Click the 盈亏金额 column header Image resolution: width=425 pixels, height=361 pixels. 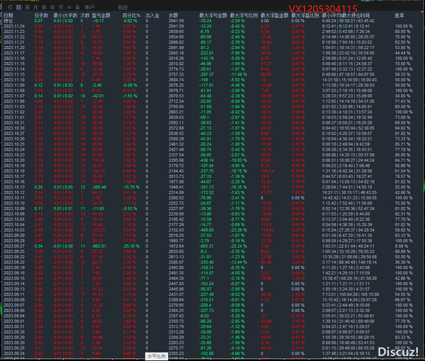tap(101, 15)
